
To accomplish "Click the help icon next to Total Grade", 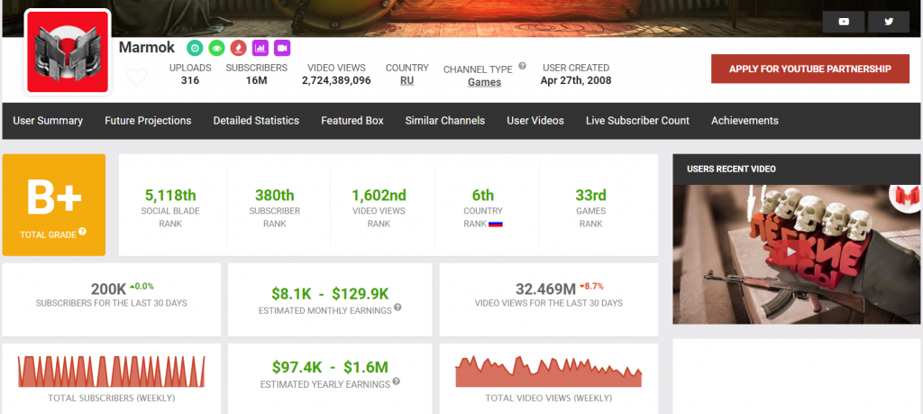I will [x=82, y=232].
